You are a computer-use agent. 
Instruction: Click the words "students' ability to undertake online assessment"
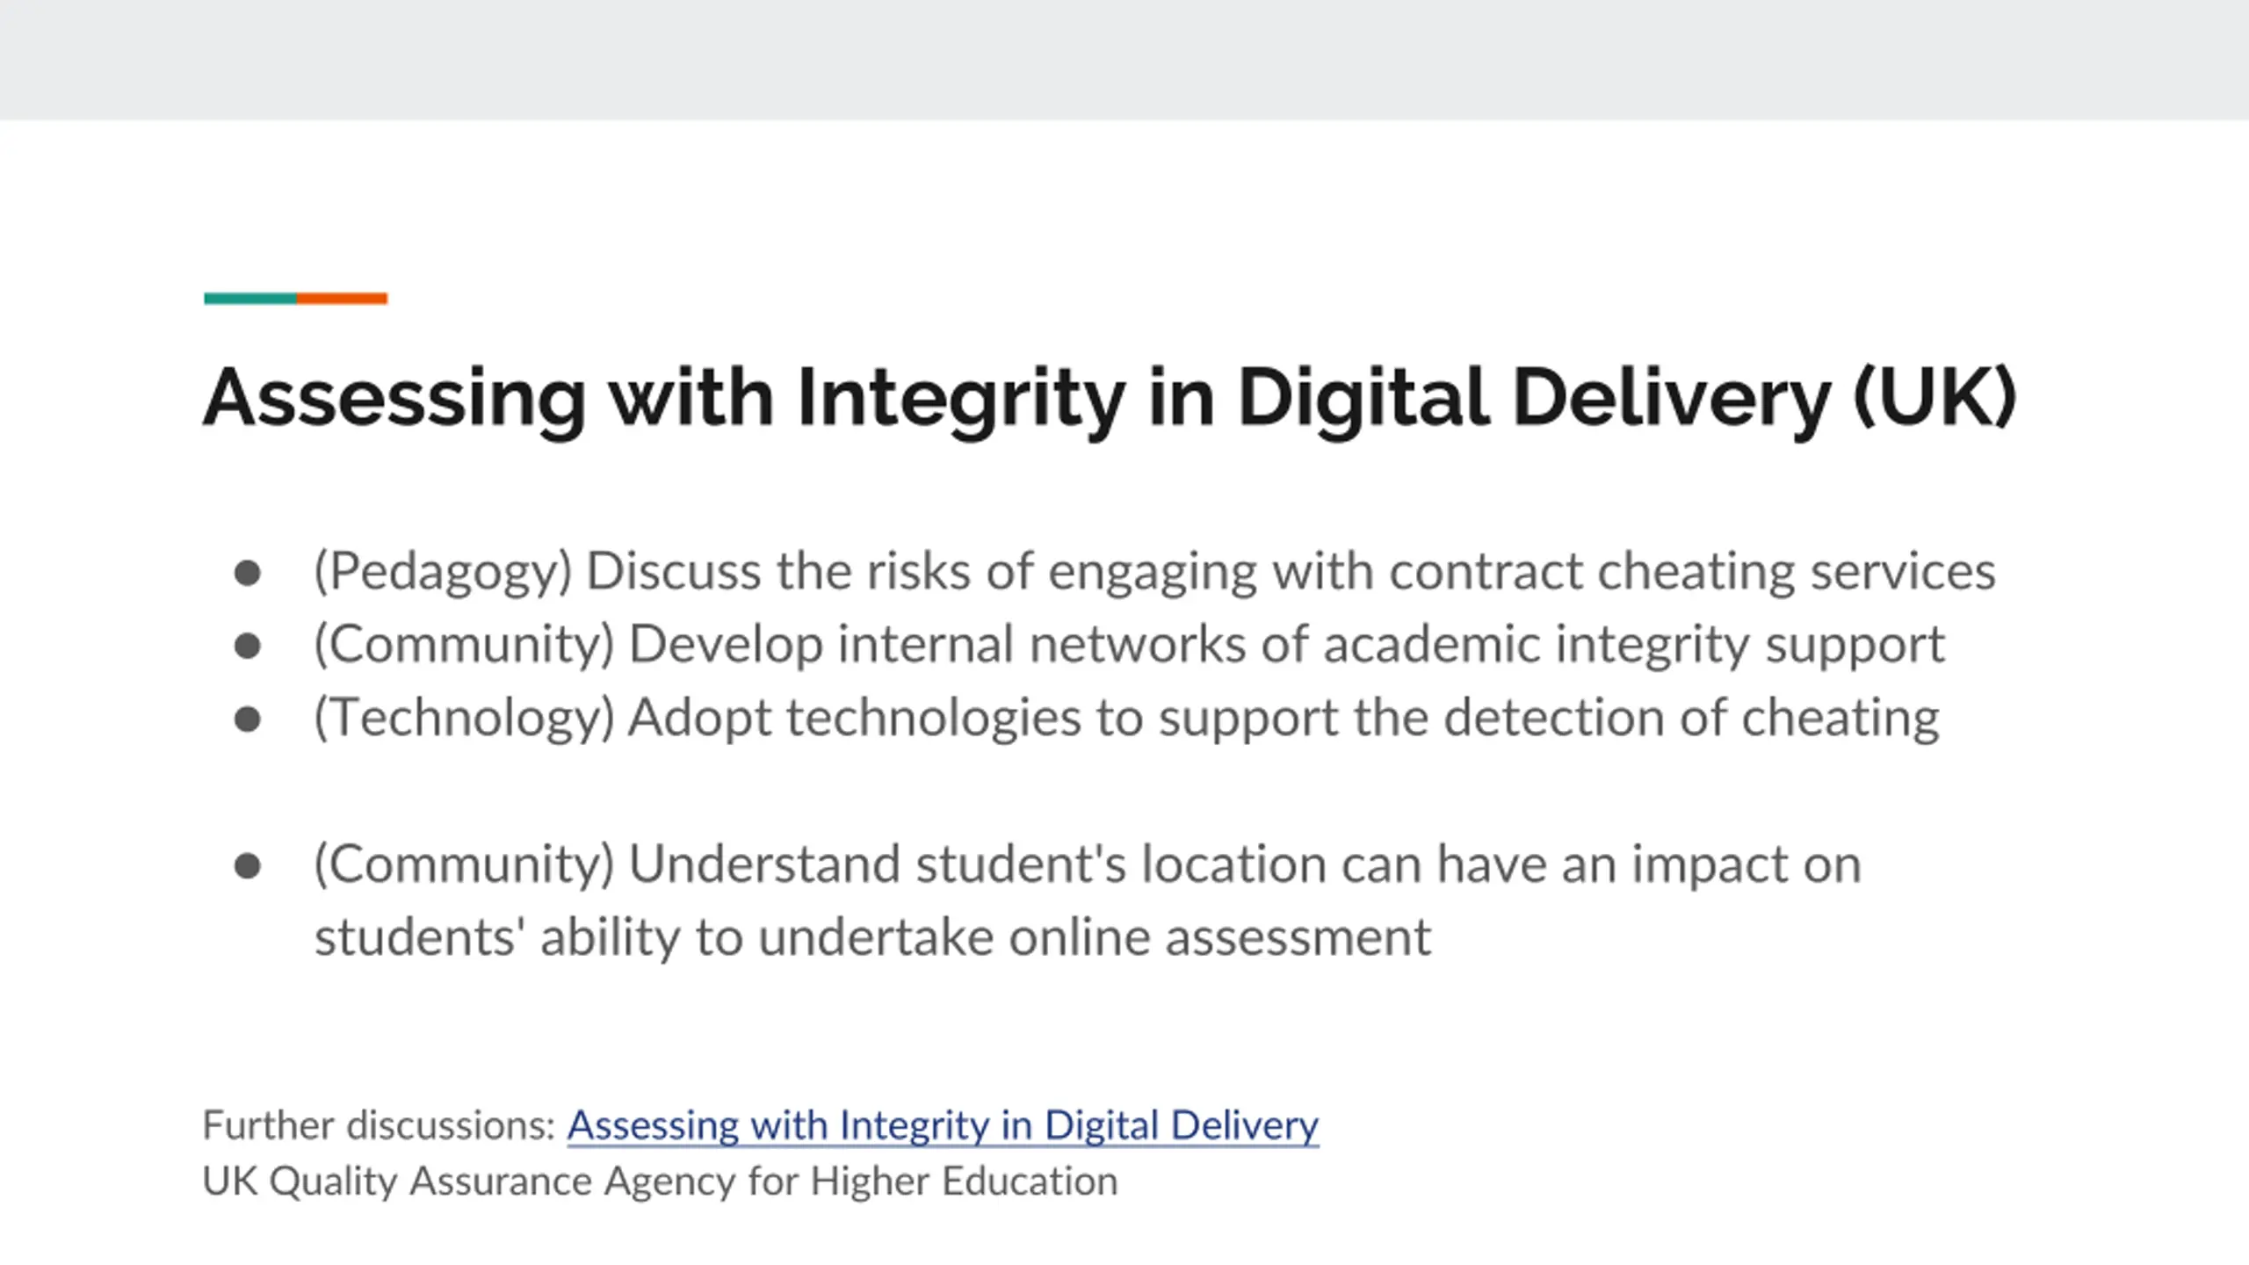872,937
